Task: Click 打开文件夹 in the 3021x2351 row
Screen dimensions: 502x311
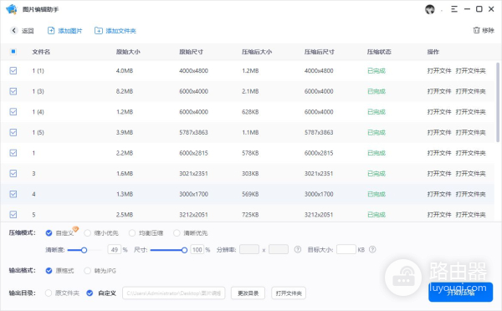Action: [x=470, y=173]
